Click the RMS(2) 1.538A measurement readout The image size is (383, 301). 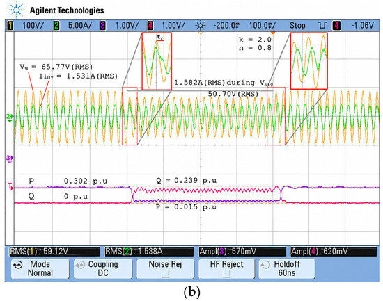click(x=149, y=252)
